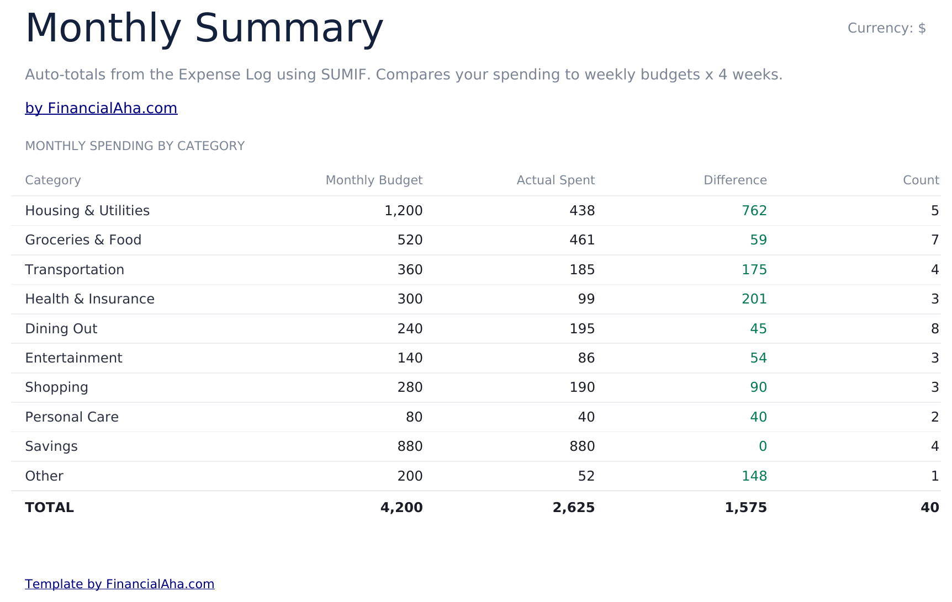Image resolution: width=952 pixels, height=602 pixels.
Task: Click Transportation budget value 360
Action: (410, 270)
